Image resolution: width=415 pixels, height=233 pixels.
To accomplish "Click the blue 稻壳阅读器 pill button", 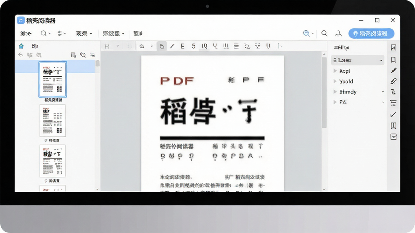I will 371,34.
